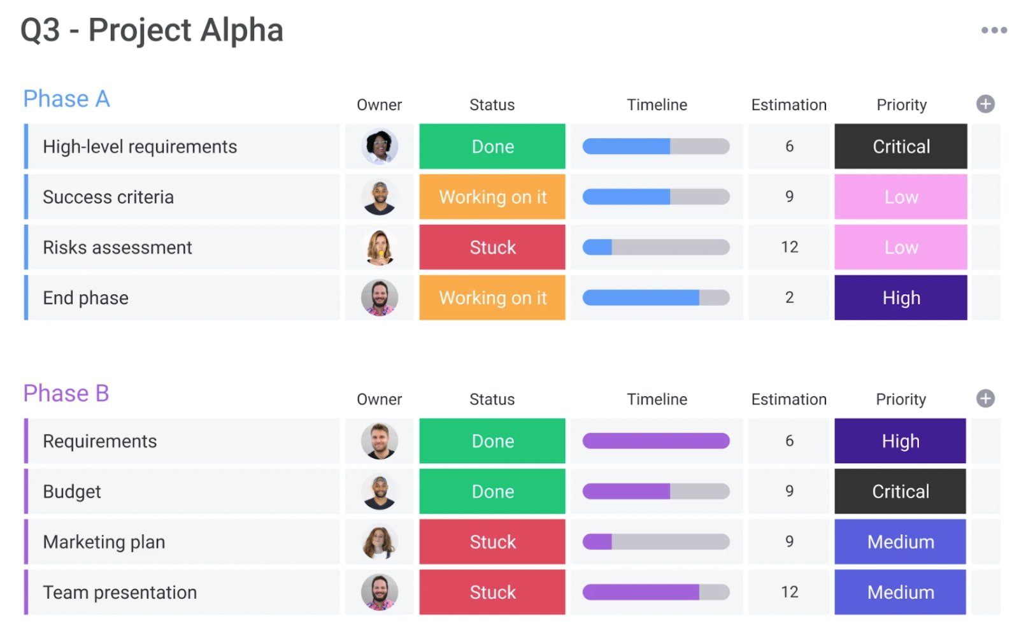Screen dimensions: 1019x635
Task: Toggle the Stuck status on Marketing plan
Action: pos(492,541)
